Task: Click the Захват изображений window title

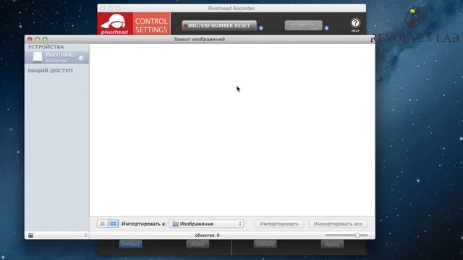Action: tap(200, 39)
